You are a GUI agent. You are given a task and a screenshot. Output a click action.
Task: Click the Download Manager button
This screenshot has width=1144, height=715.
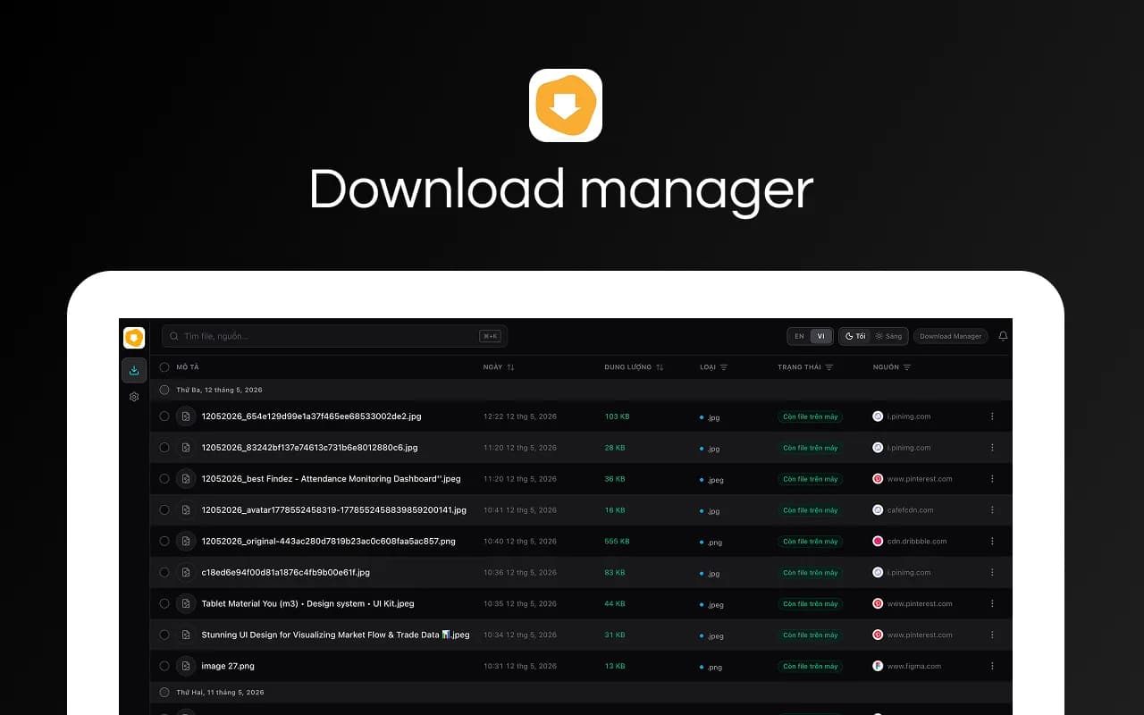(x=951, y=336)
